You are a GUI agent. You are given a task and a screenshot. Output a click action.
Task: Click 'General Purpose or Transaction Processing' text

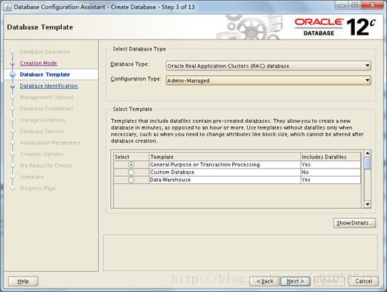pyautogui.click(x=205, y=164)
